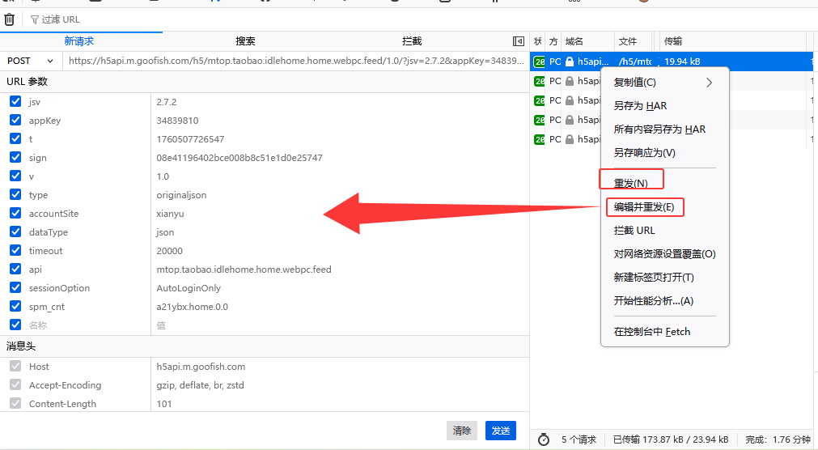Click the status badge of the last request
This screenshot has width=818, height=450.
(x=540, y=139)
